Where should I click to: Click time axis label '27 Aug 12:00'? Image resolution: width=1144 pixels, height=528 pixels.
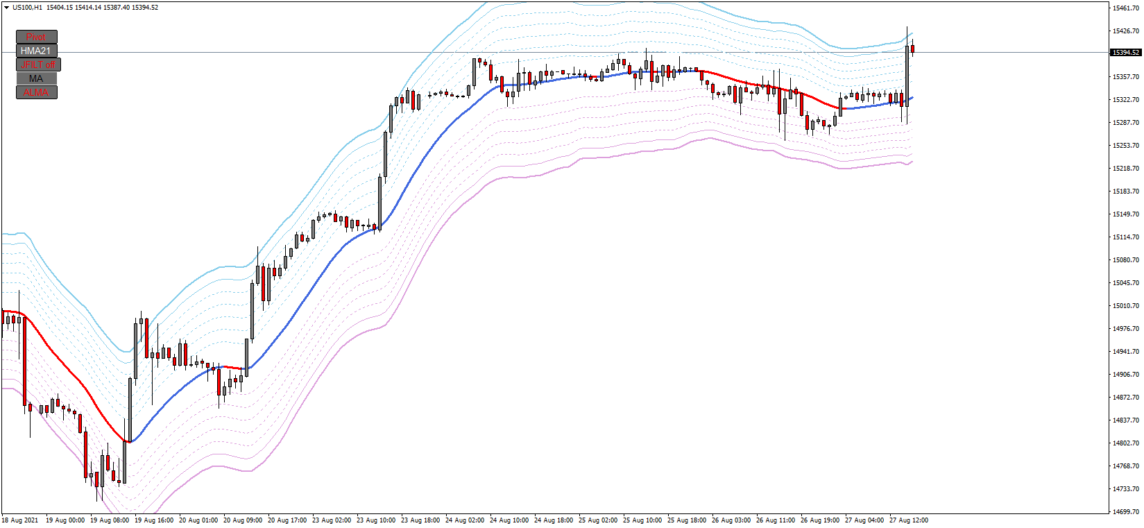(x=909, y=520)
